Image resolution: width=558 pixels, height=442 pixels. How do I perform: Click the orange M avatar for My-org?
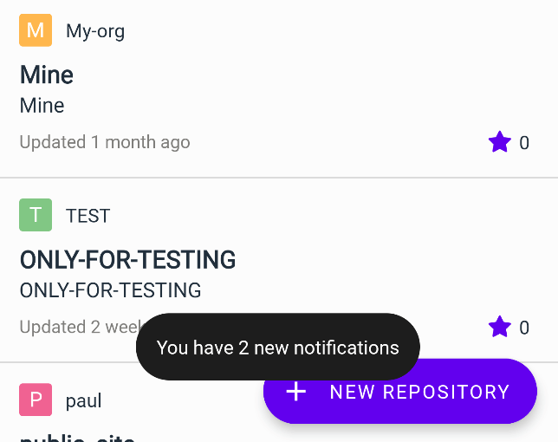click(36, 30)
